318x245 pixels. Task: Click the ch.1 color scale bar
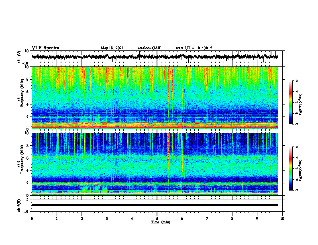(290, 102)
